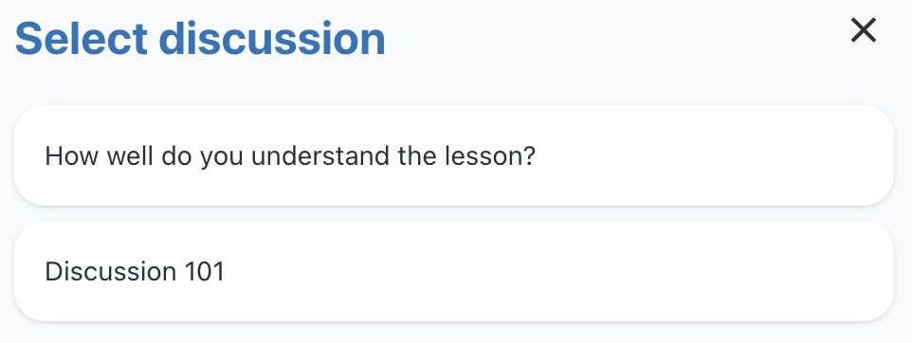Choose the discussion named Discussion 101

[x=454, y=271]
